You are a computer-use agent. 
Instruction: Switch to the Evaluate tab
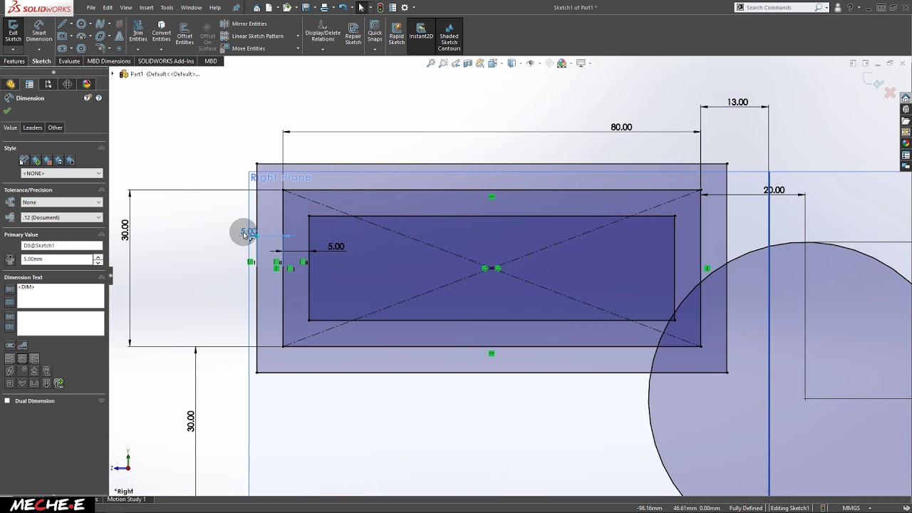tap(69, 61)
